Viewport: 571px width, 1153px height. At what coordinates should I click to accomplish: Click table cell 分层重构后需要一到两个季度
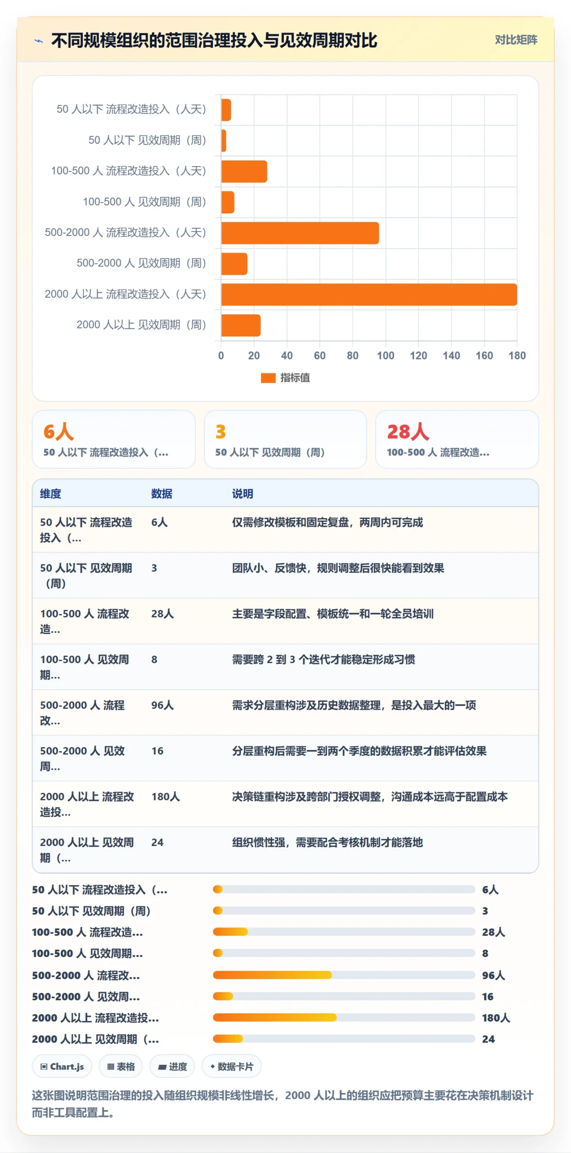coord(359,751)
